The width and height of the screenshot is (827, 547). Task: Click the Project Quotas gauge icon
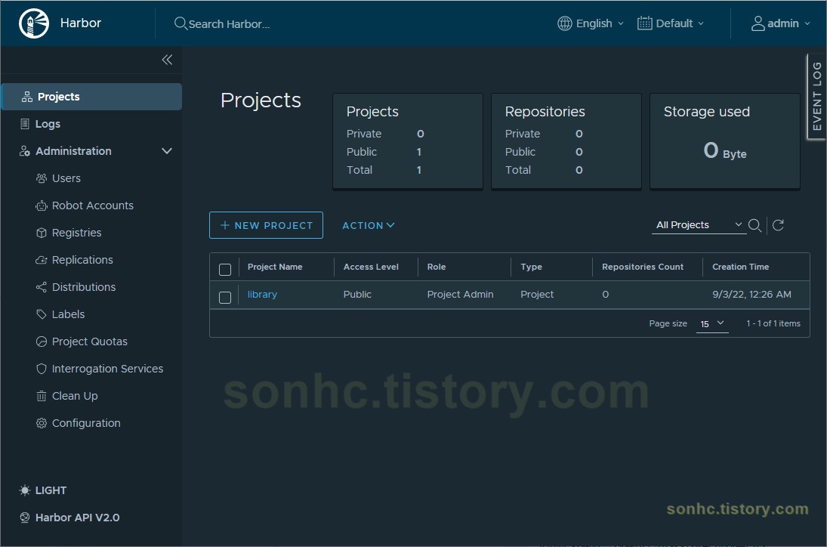pos(41,341)
